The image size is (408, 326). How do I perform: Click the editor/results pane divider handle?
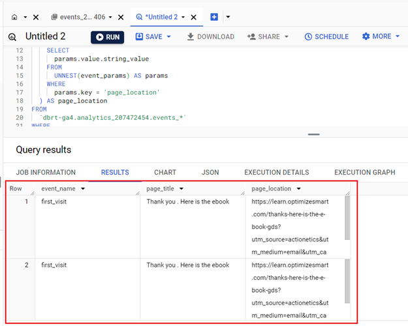313,134
